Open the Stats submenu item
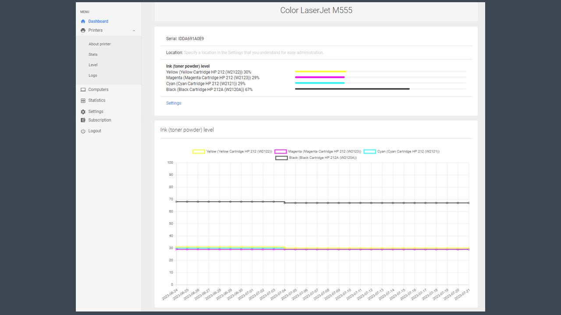The width and height of the screenshot is (561, 315). (x=93, y=55)
